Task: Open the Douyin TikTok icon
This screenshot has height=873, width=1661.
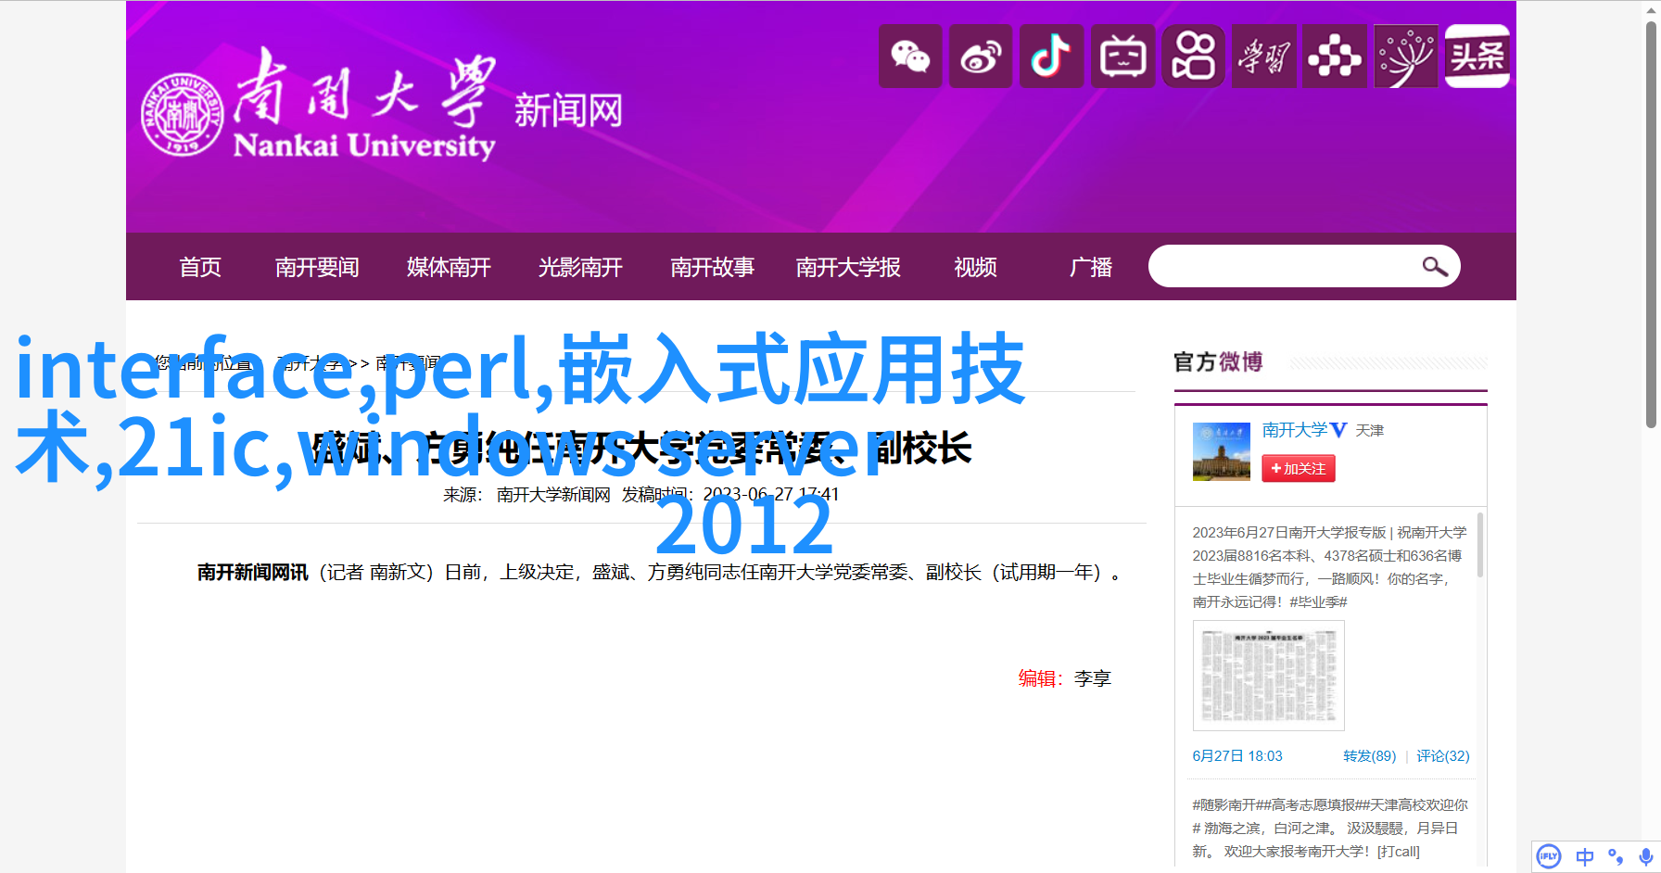Action: [x=1051, y=57]
